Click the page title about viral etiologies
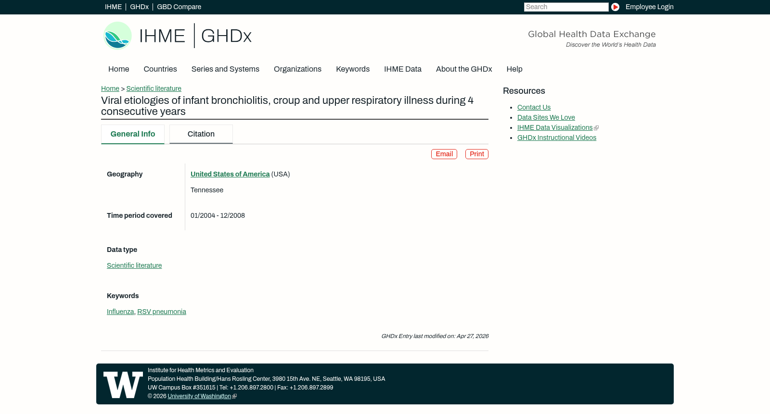 click(287, 106)
